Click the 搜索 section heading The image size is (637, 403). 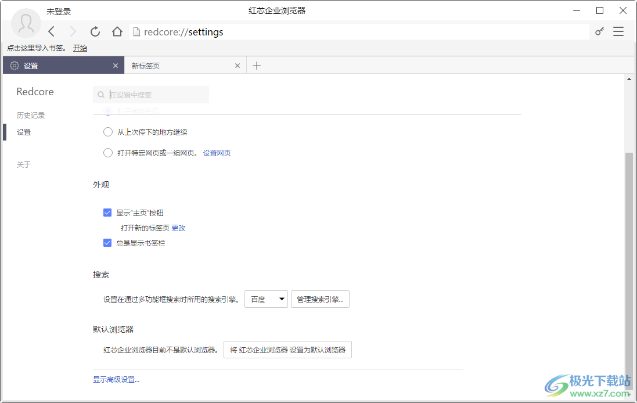[101, 275]
